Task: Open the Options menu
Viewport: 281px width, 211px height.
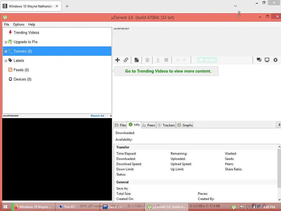Action: point(19,24)
